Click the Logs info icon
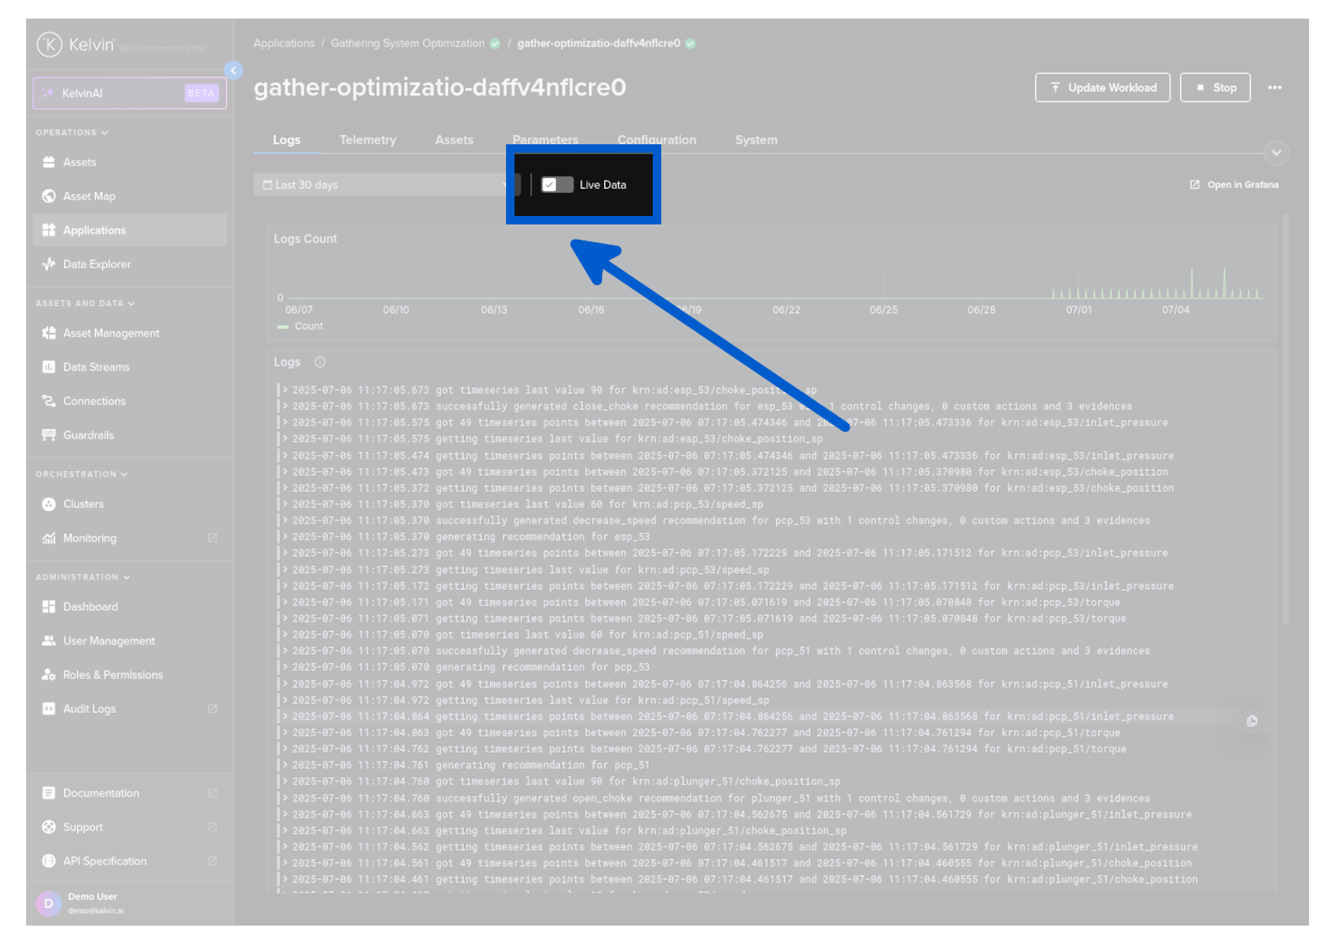The width and height of the screenshot is (1336, 945). click(x=320, y=362)
